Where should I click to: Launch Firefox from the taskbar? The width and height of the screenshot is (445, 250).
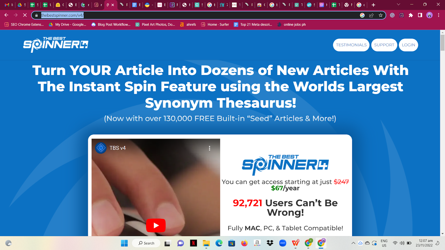[244, 243]
